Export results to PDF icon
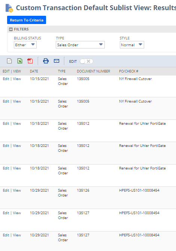Image resolution: width=176 pixels, height=251 pixels. pyautogui.click(x=30, y=61)
